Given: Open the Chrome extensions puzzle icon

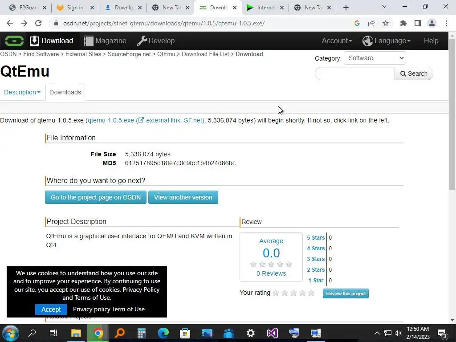Looking at the screenshot, I should 403,23.
